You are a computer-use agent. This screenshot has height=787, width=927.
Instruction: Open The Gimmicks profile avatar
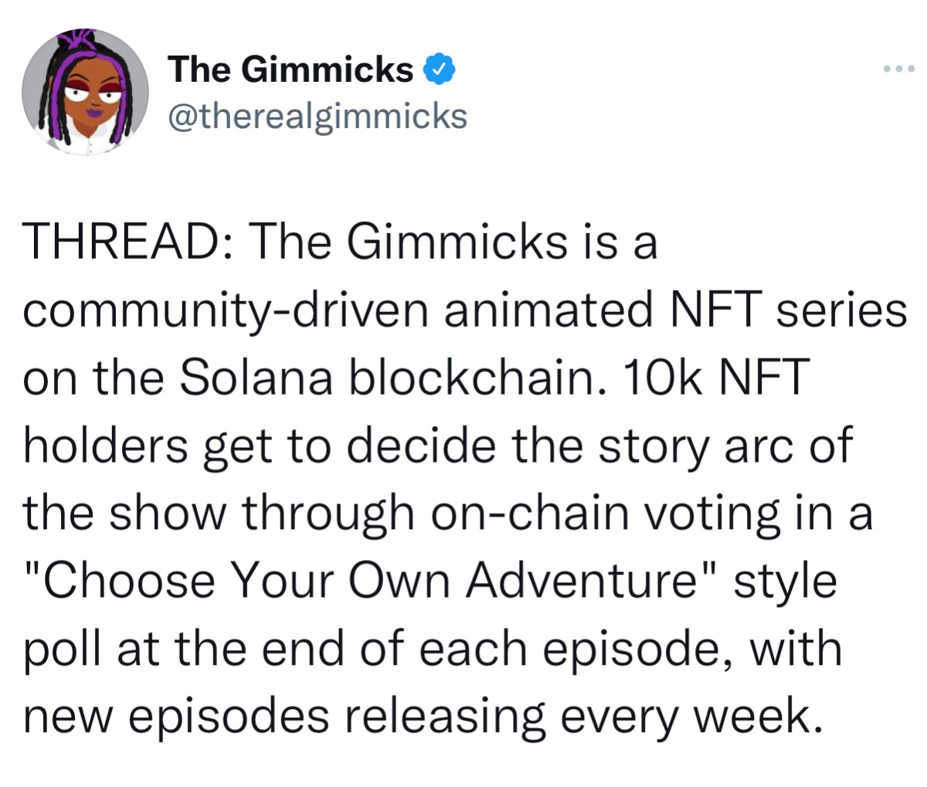(85, 93)
